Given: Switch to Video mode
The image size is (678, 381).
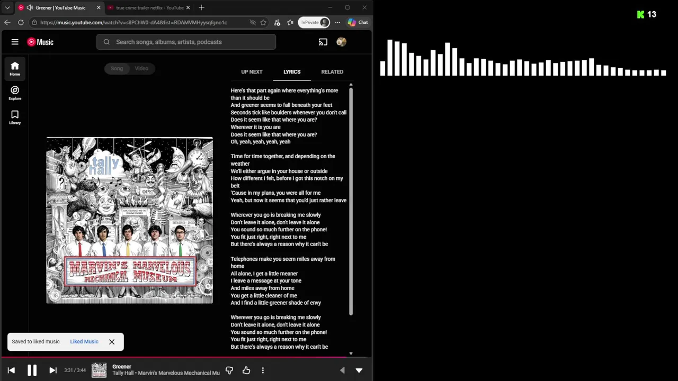Looking at the screenshot, I should point(141,68).
